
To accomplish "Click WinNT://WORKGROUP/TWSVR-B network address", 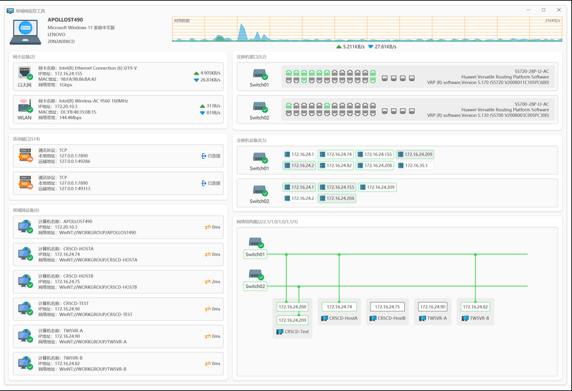I will 93,369.
